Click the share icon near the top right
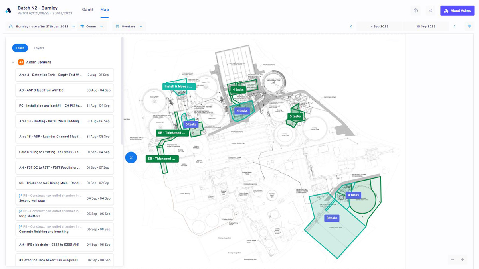479x269 pixels. click(x=430, y=10)
